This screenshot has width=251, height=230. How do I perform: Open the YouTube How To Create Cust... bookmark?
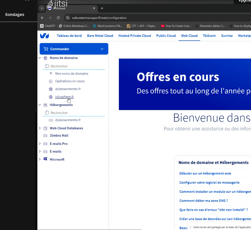[176, 26]
